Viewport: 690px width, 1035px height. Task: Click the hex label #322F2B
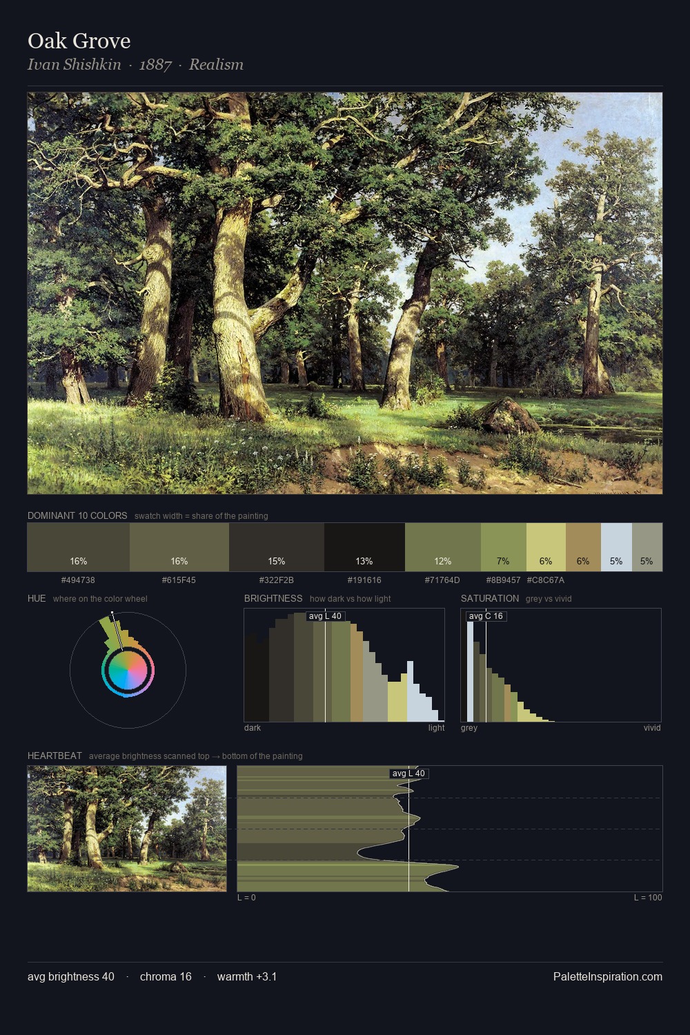[x=277, y=580]
